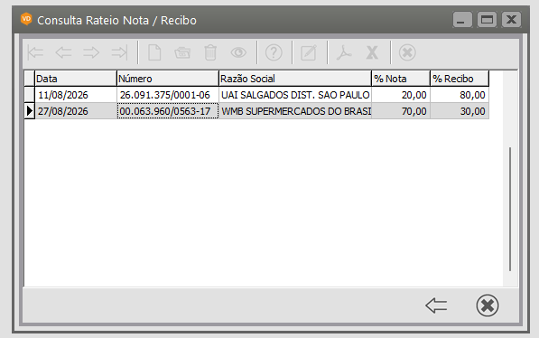
Task: Click the Excel export X icon
Action: click(x=372, y=52)
